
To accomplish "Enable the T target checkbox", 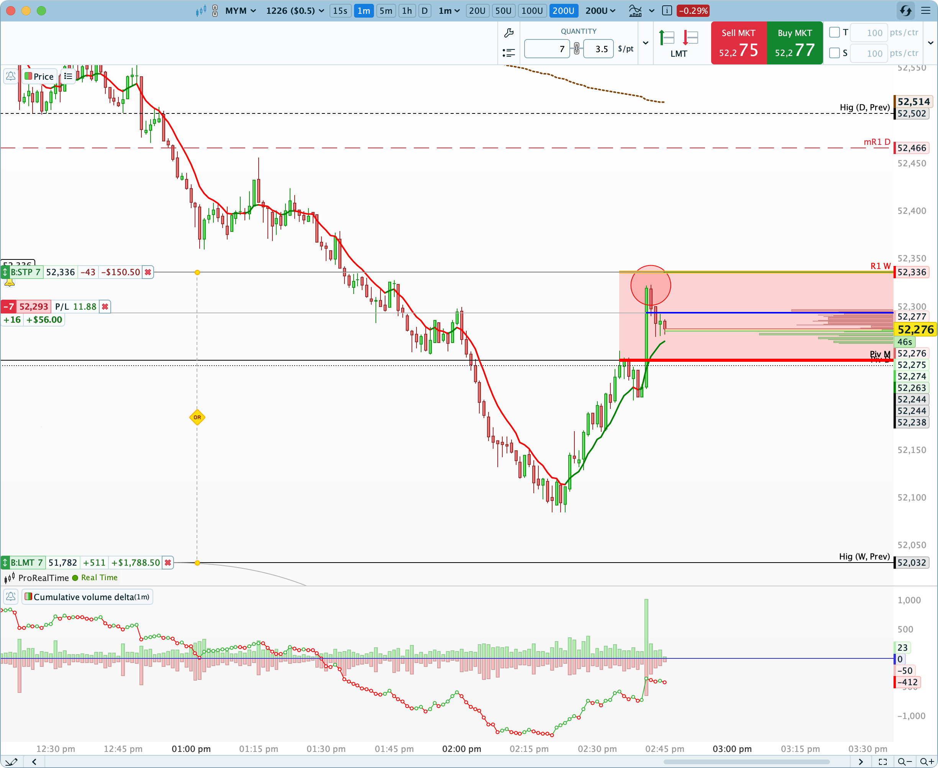I will [835, 32].
